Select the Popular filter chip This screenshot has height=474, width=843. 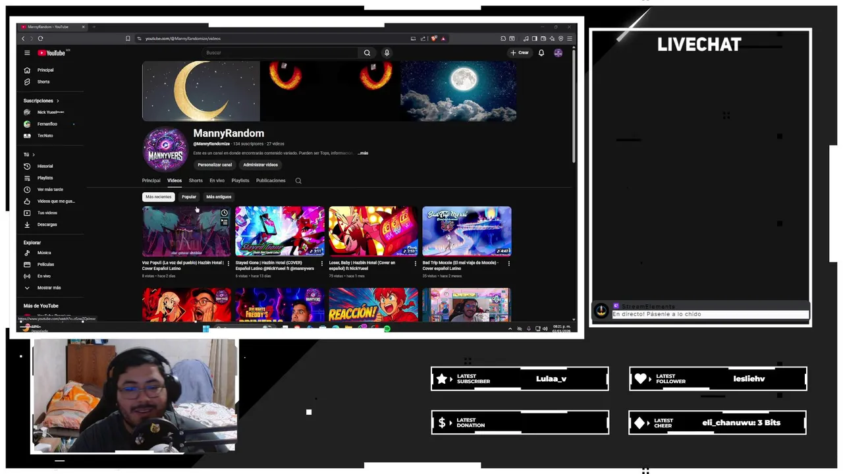tap(189, 197)
